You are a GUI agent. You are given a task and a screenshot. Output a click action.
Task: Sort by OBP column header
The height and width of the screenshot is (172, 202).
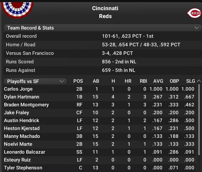coord(174,81)
